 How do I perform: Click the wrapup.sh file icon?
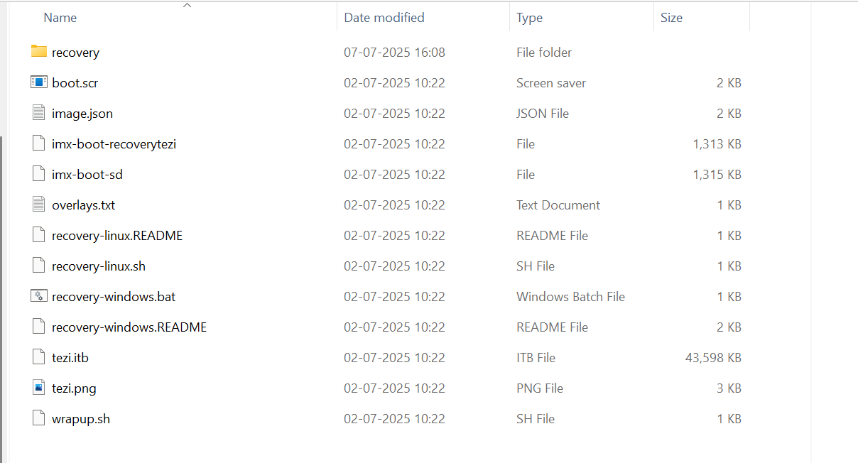point(39,418)
